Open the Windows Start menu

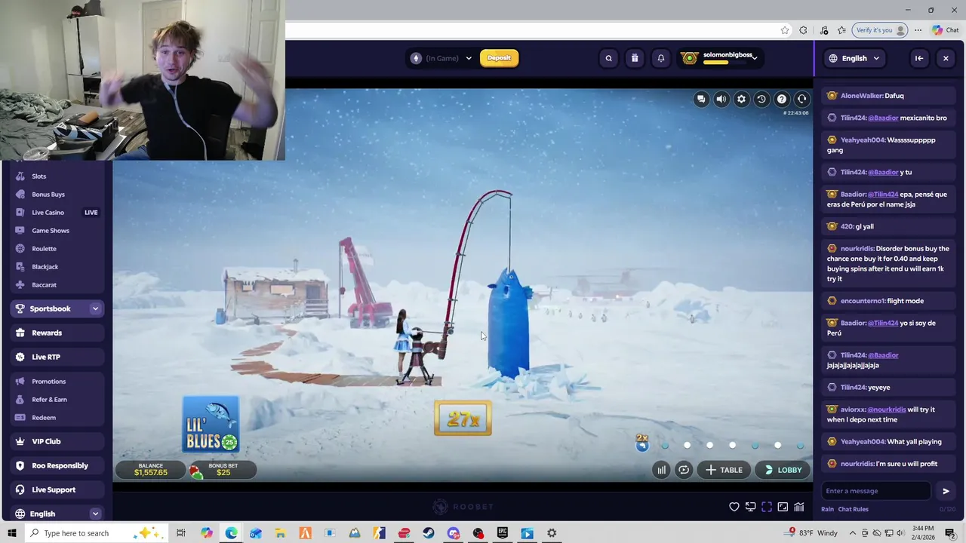click(13, 533)
